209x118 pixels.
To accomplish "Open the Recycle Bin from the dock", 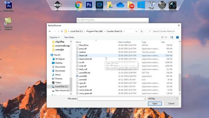I will [152, 5].
